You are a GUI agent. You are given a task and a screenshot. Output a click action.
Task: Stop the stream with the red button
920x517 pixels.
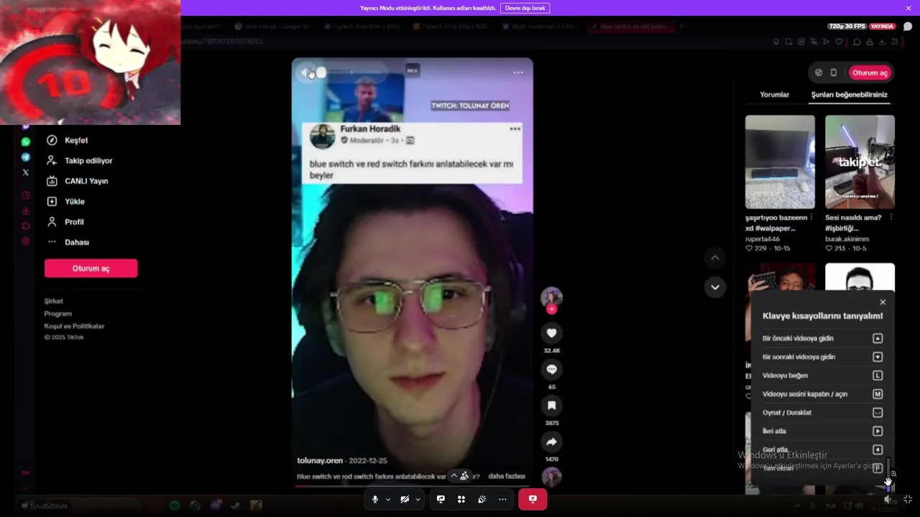click(x=533, y=499)
